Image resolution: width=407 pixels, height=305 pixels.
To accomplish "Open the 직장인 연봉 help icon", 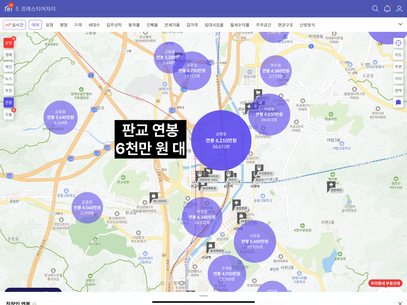I will (34, 303).
